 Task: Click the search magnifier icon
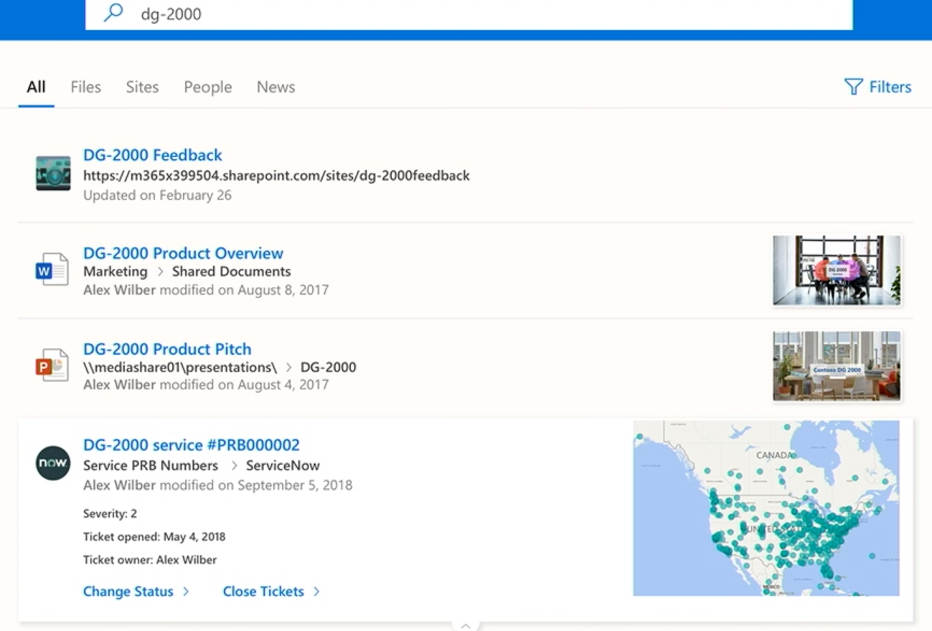click(x=113, y=13)
